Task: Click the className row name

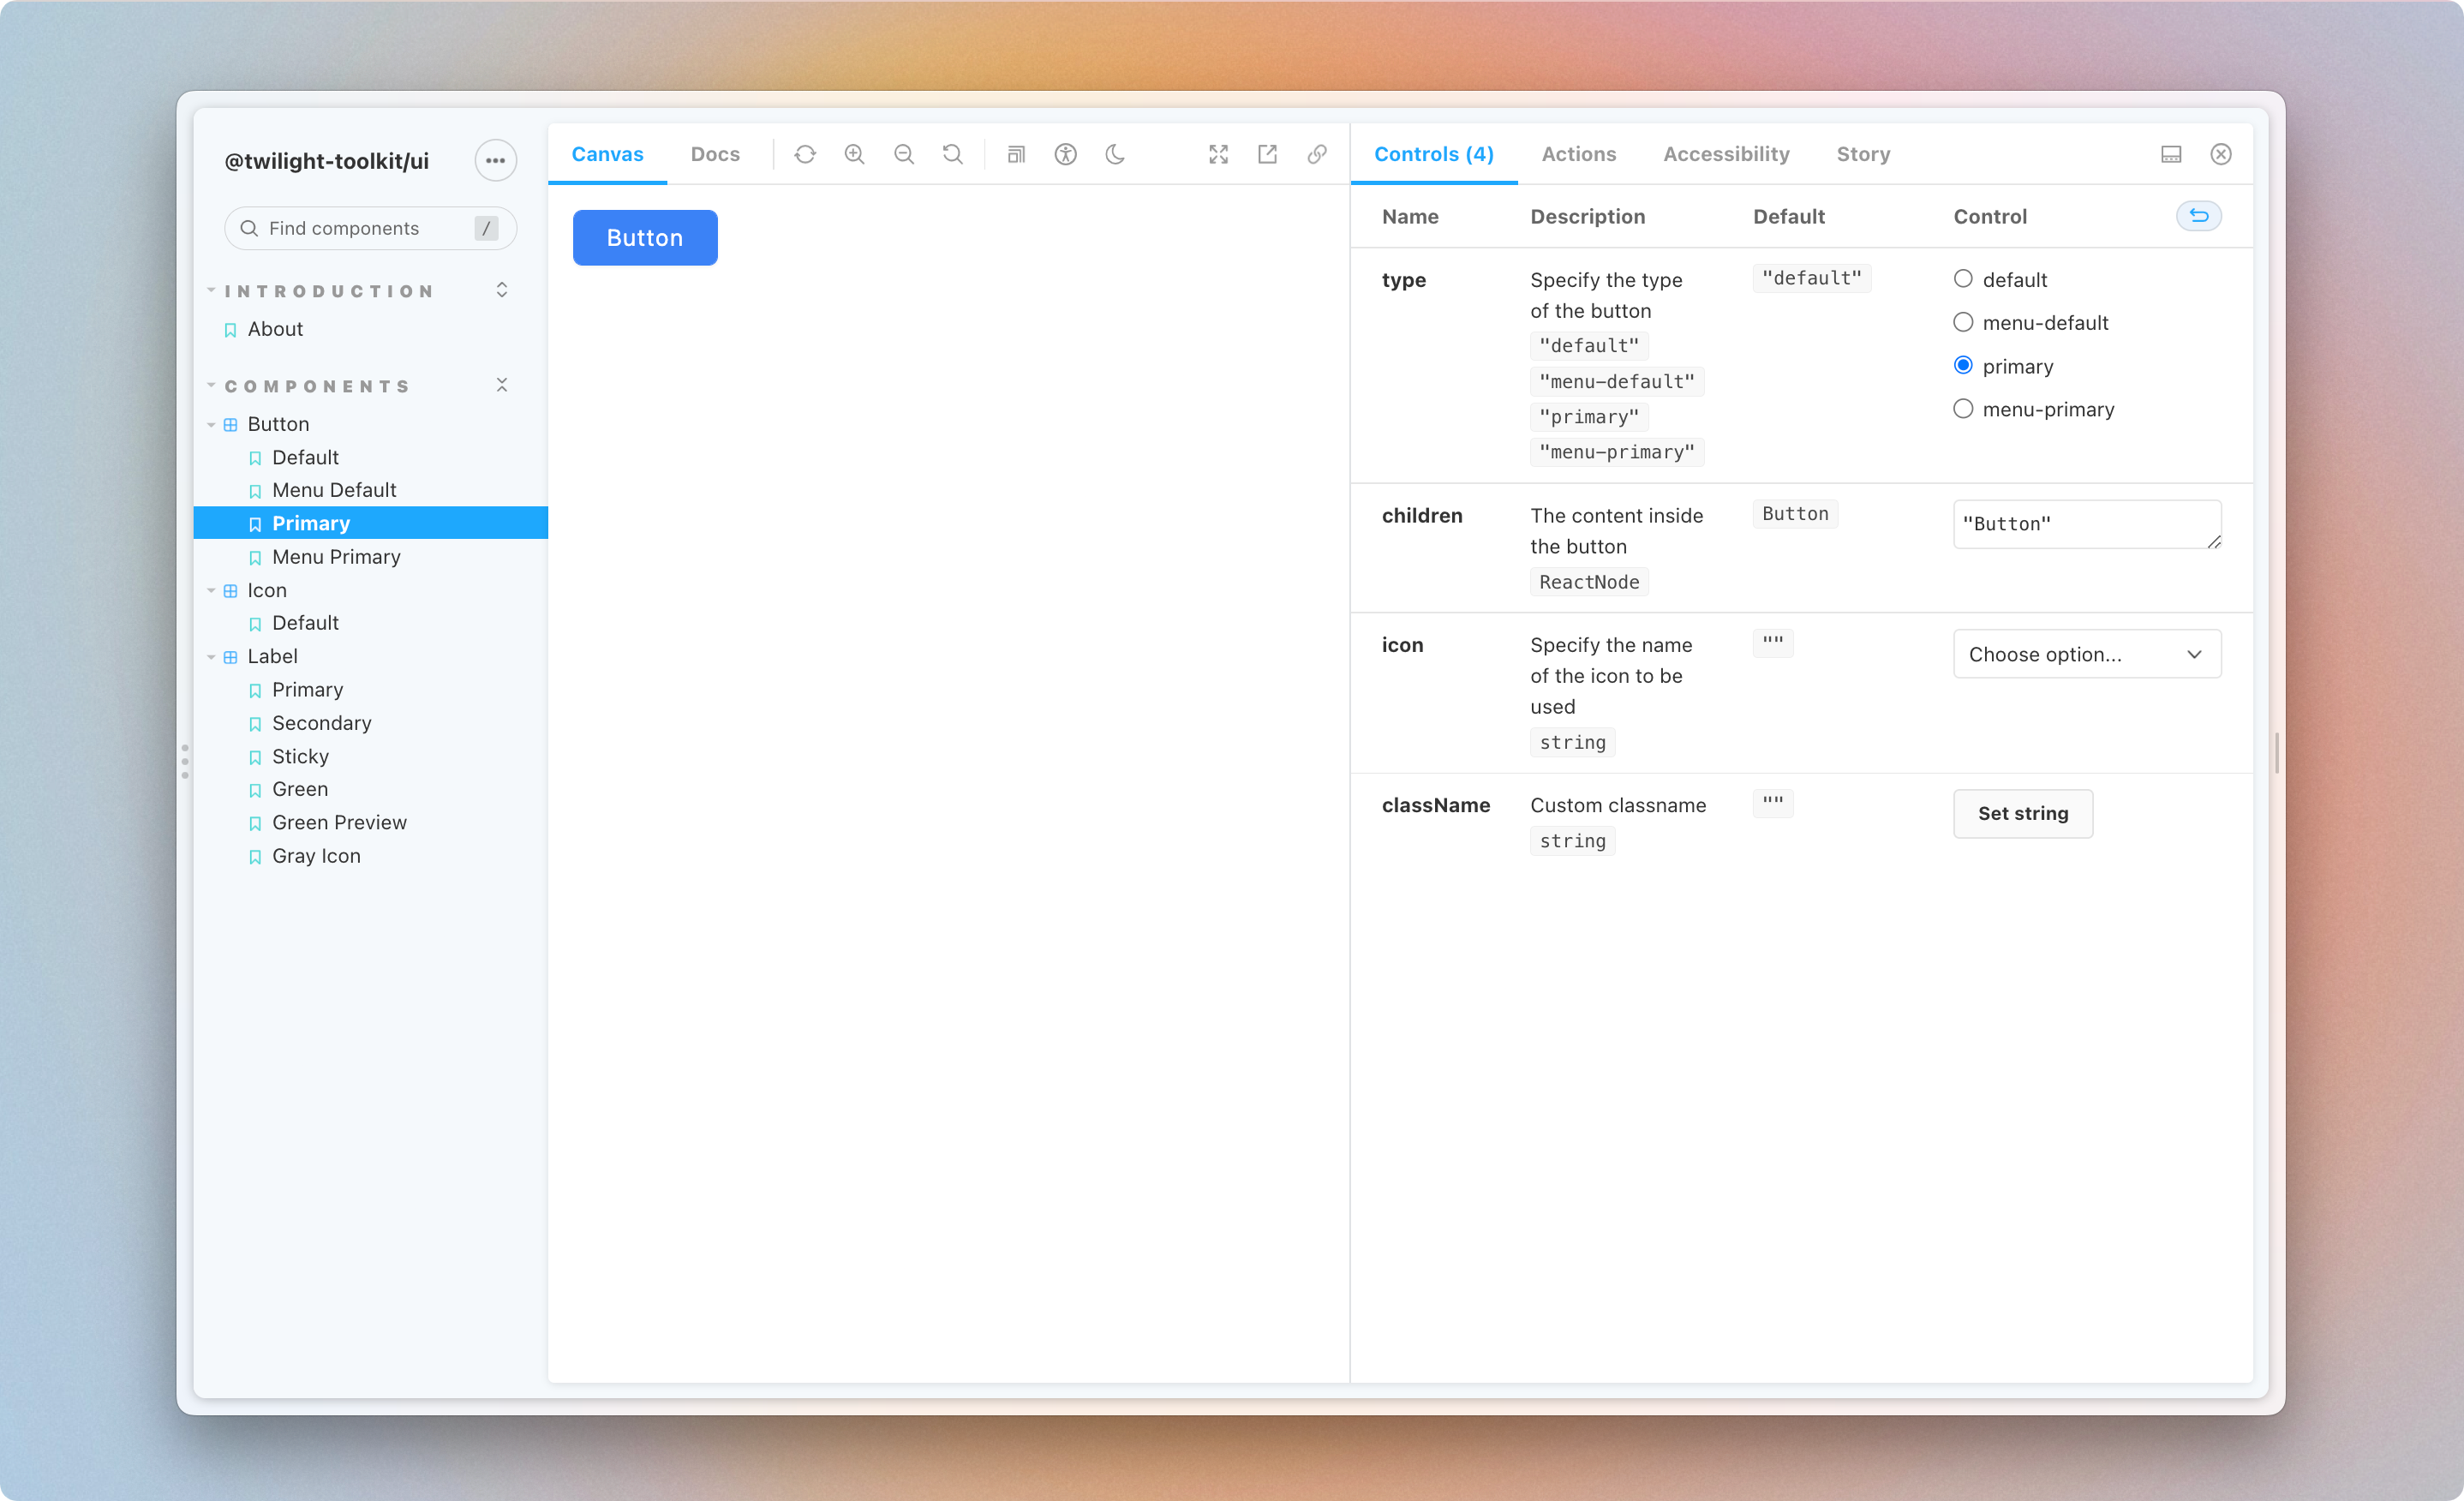Action: 1436,805
